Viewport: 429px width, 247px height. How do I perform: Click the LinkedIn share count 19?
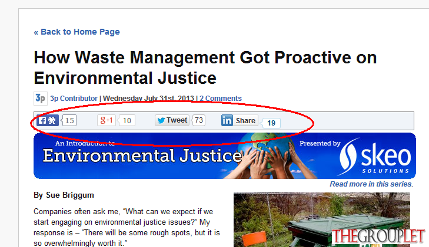pos(271,123)
